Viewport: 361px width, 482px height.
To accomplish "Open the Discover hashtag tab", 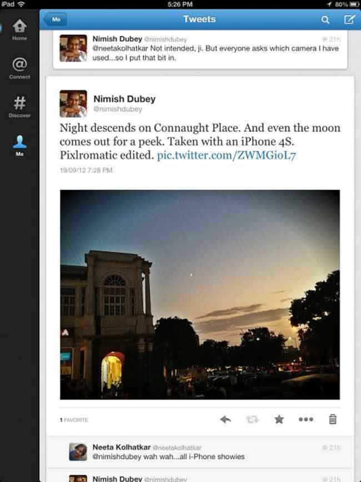I will pos(19,107).
